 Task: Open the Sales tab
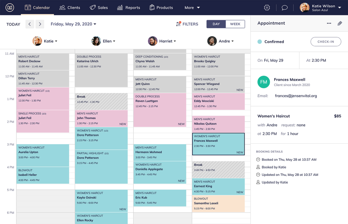(99, 8)
